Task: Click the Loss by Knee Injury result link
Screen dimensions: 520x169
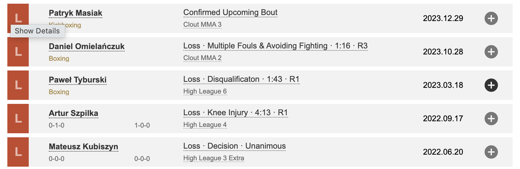Action: 235,113
